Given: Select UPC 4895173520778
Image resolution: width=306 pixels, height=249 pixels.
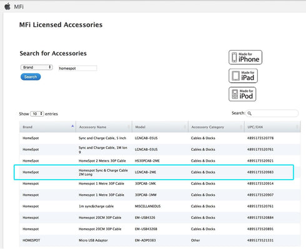Looking at the screenshot, I should click(x=260, y=138).
